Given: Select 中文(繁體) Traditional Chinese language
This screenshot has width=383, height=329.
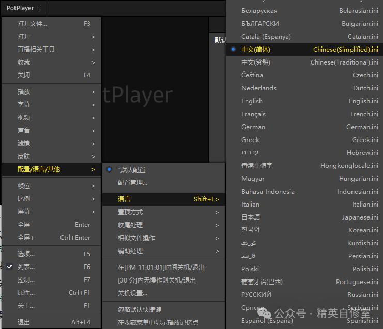Looking at the screenshot, I should click(256, 62).
